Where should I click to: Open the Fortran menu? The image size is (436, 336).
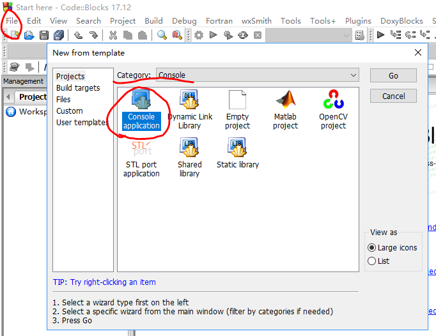[219, 21]
